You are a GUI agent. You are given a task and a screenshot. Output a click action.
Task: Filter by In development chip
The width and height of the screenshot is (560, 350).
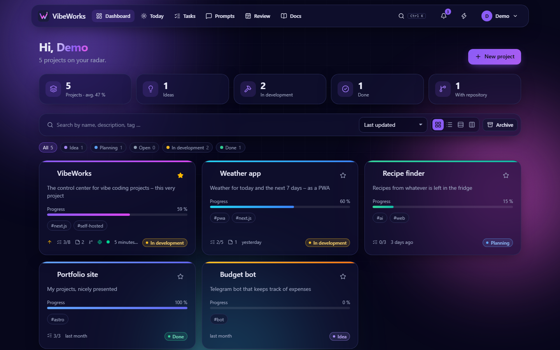click(187, 148)
